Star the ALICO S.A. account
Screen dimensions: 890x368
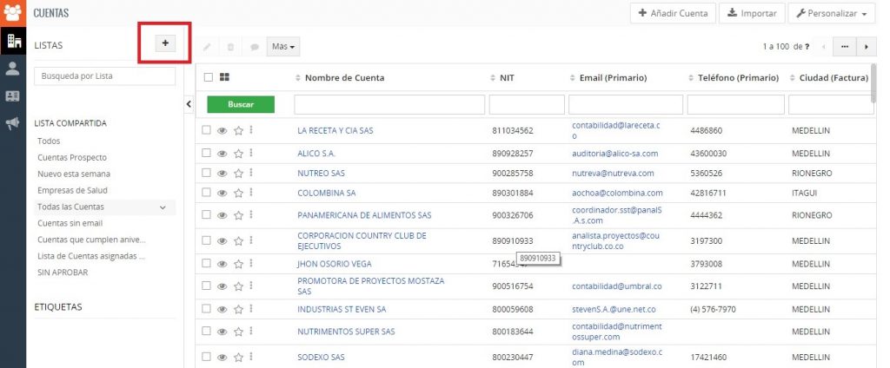(x=238, y=153)
